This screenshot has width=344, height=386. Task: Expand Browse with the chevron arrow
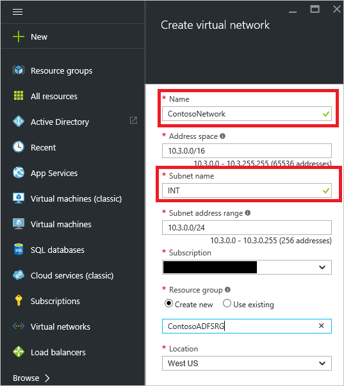47,378
